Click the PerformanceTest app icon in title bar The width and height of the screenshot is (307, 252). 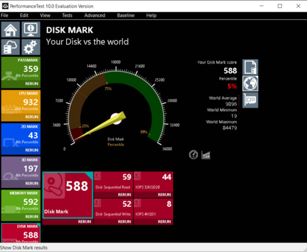5,6
